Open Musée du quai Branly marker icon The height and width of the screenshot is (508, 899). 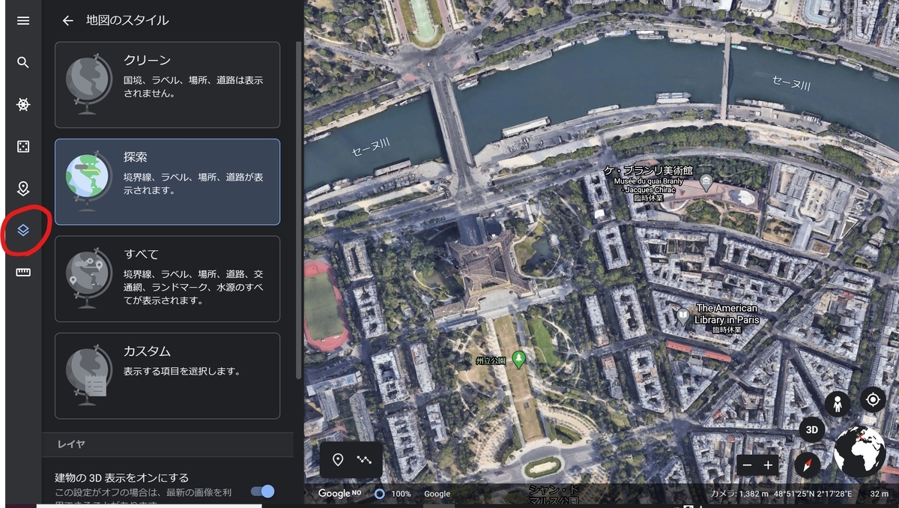706,181
